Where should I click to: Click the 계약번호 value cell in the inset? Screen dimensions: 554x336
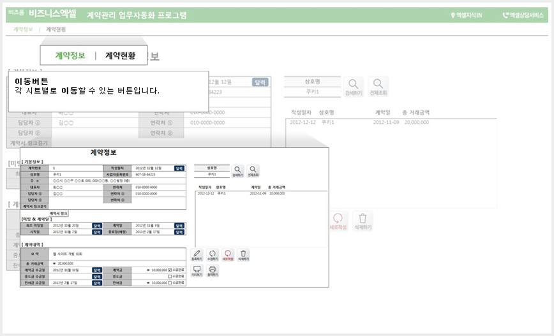point(76,168)
